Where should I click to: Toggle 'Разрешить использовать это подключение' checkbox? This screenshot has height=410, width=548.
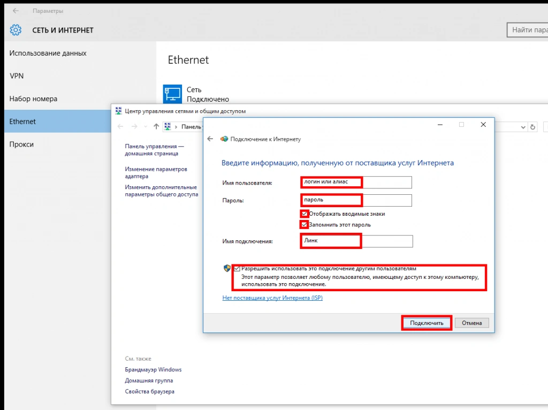click(x=237, y=268)
